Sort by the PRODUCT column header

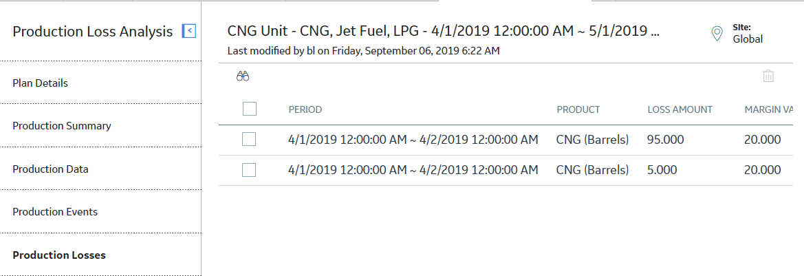578,109
